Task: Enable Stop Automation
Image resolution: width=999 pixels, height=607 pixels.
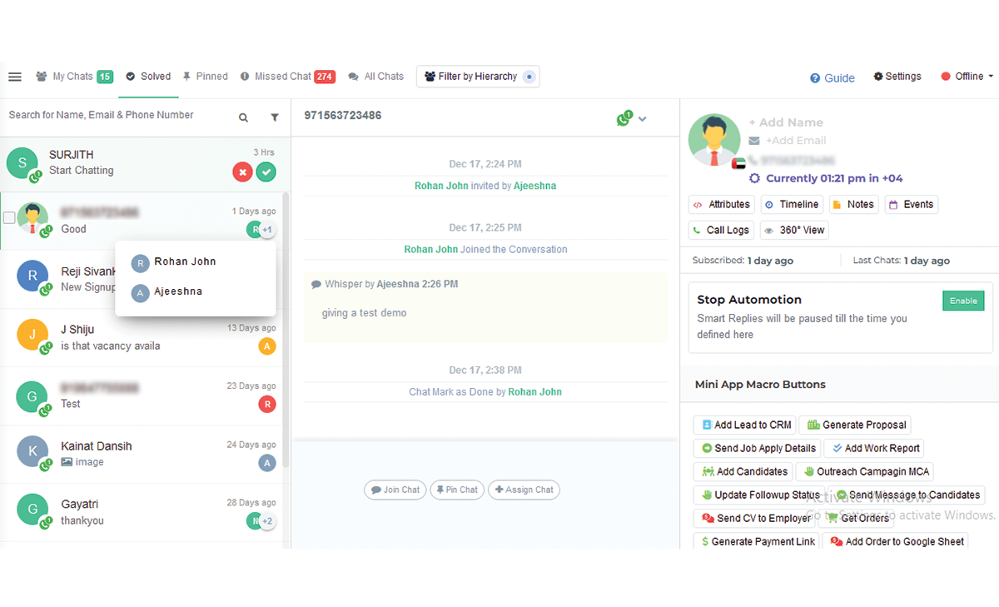Action: (x=963, y=301)
